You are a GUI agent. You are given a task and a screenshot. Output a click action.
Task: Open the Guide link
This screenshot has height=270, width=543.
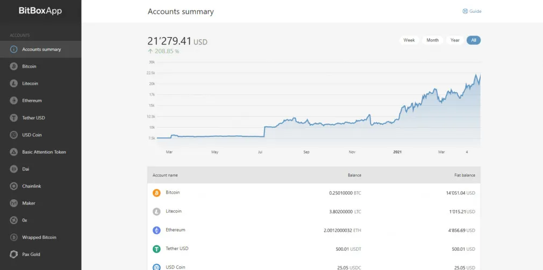click(472, 11)
